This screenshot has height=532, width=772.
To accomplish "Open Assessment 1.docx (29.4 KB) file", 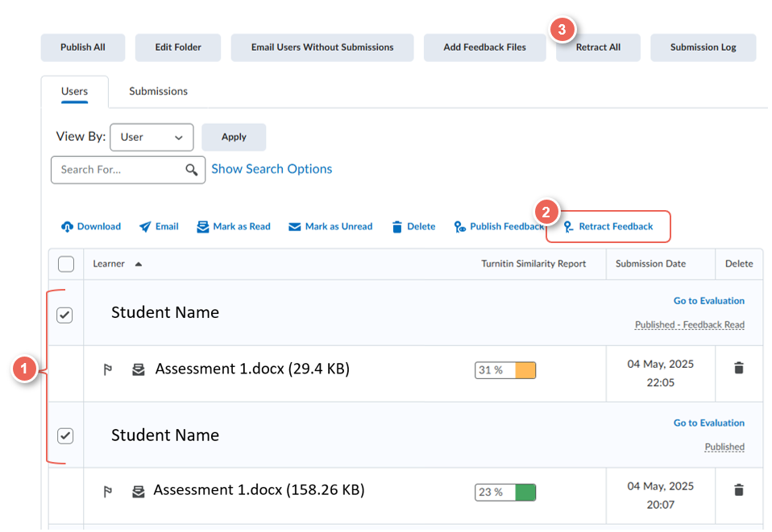I will click(x=252, y=369).
